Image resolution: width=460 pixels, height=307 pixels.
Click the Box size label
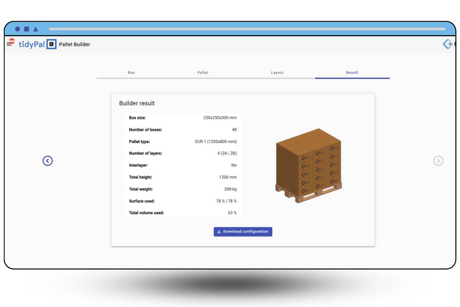pos(137,118)
